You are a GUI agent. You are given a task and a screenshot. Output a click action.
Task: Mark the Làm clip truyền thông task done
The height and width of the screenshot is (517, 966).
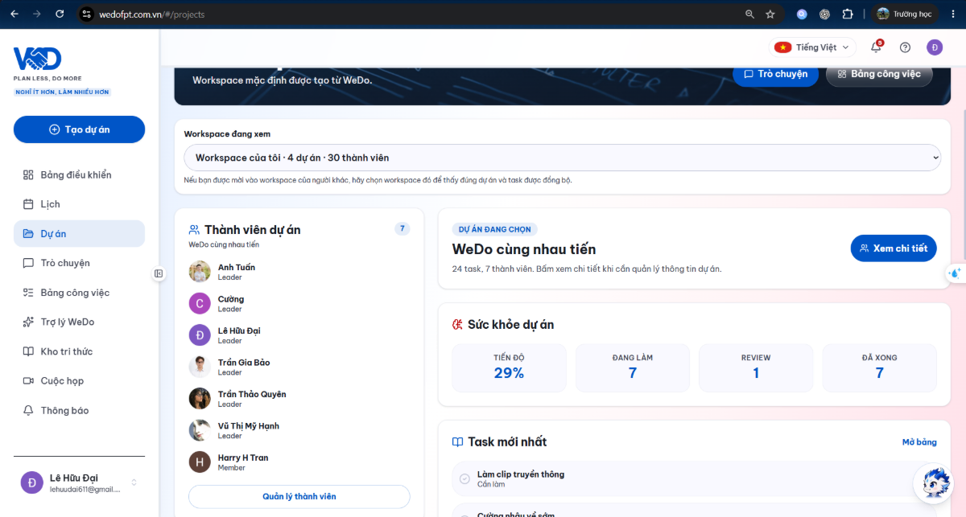point(464,478)
